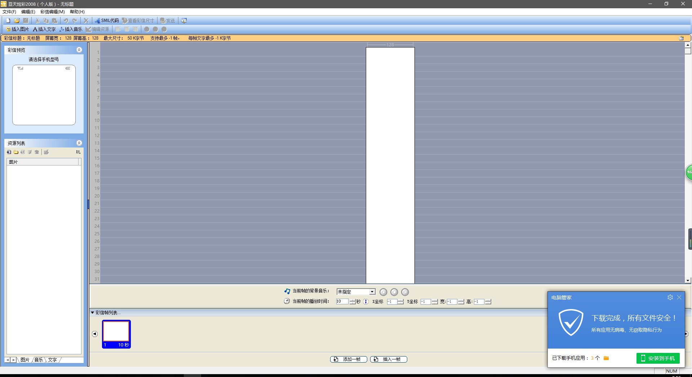Click 插入文字 to insert text

44,29
